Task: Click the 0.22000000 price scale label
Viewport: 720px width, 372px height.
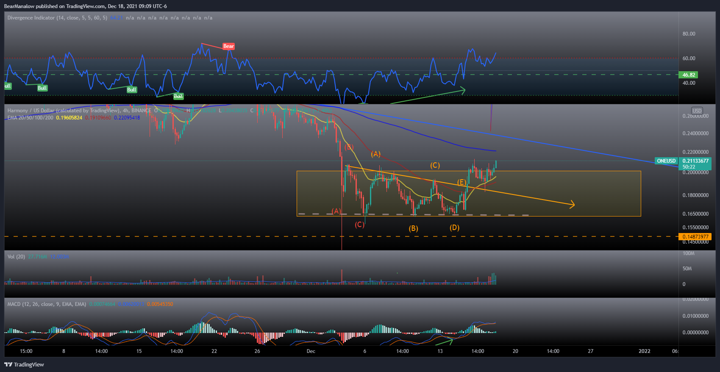Action: (695, 152)
